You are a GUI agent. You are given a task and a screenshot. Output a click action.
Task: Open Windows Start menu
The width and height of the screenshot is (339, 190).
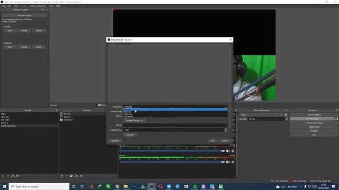[x=4, y=186]
